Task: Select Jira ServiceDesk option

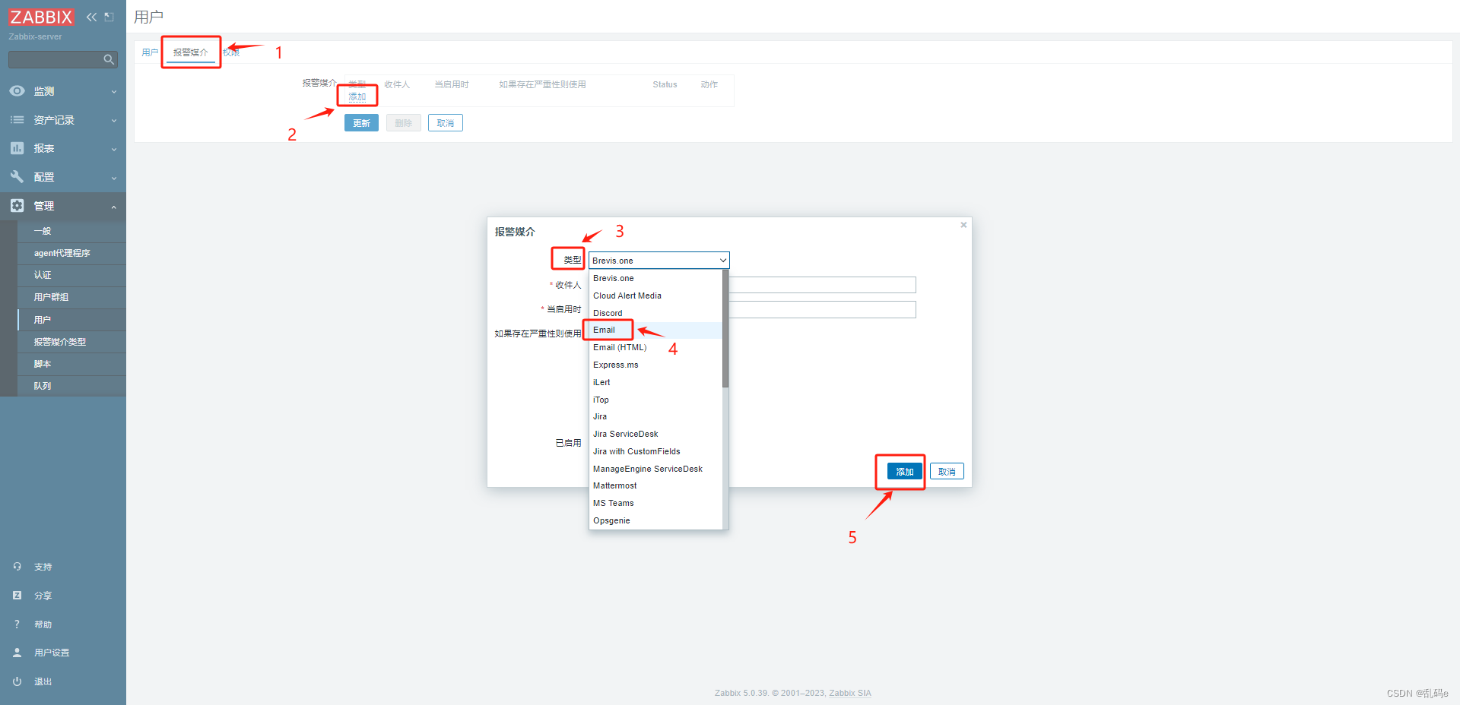Action: (655, 435)
